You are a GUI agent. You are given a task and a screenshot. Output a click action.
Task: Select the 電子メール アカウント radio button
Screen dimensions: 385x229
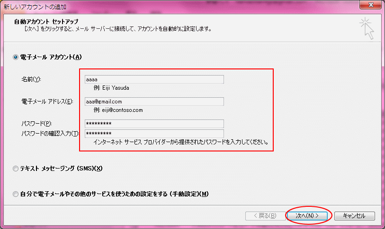[16, 57]
